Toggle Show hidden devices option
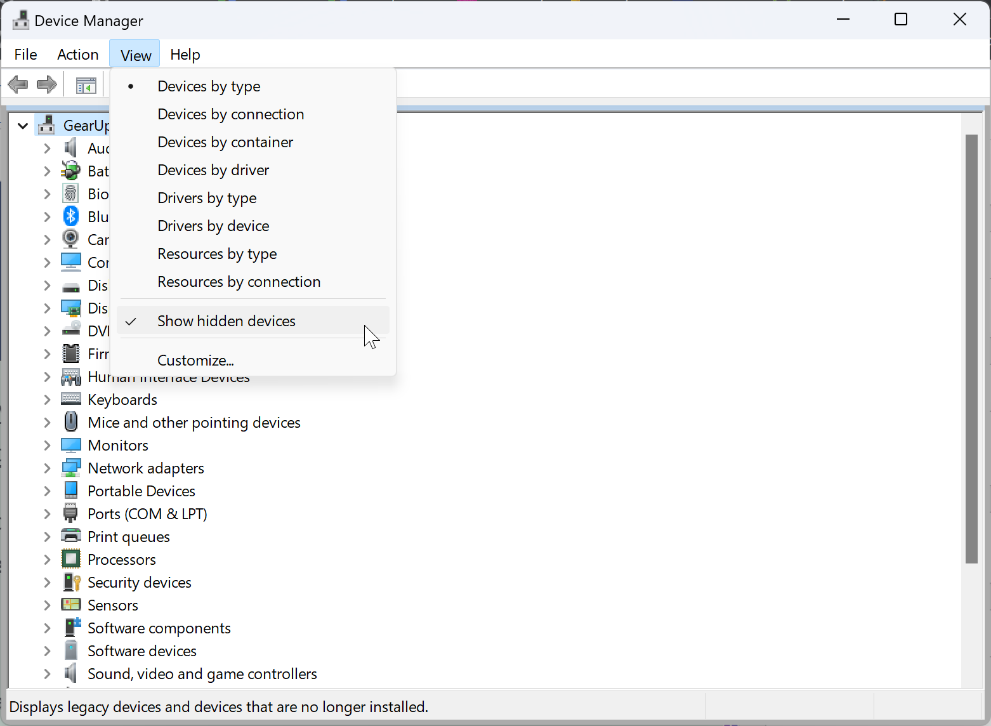Screen dimensions: 991x726 coord(253,321)
